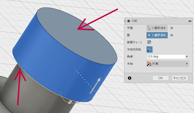The width and height of the screenshot is (194, 113).
Task: Click the 方向を反転 flip direction icon
Action: point(150,49)
